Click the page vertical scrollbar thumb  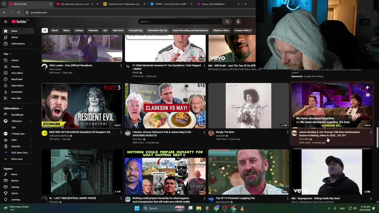[x=377, y=138]
